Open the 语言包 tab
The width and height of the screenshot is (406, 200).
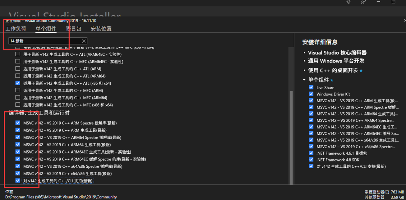click(74, 29)
